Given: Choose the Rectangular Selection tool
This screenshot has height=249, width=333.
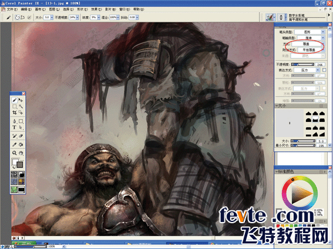Looking at the screenshot, I should click(15, 106).
